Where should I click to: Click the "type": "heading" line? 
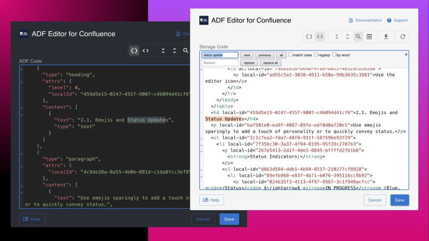[69, 75]
